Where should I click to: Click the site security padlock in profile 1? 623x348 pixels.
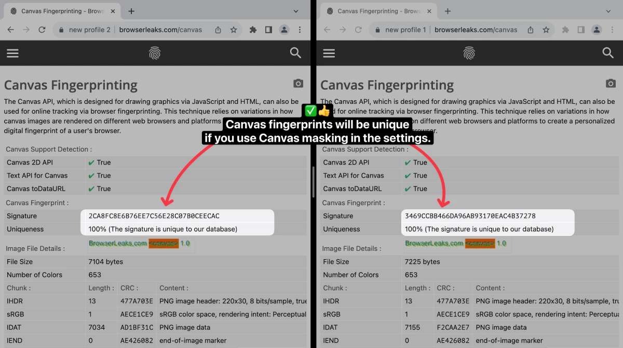[377, 30]
